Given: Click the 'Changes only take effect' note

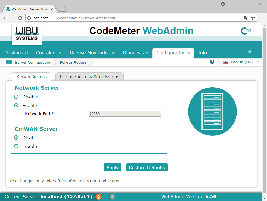Looking at the screenshot, I should click(x=65, y=181).
